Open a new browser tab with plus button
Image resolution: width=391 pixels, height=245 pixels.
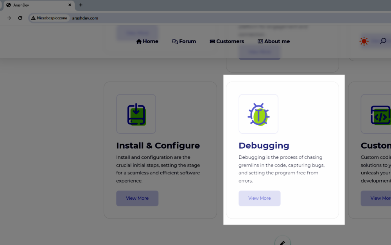[81, 5]
